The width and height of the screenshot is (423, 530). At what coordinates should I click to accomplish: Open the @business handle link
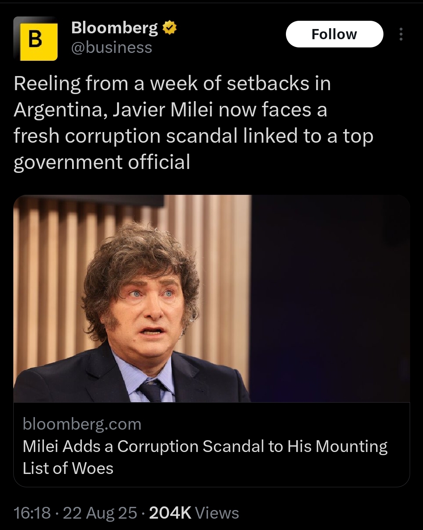(x=112, y=48)
